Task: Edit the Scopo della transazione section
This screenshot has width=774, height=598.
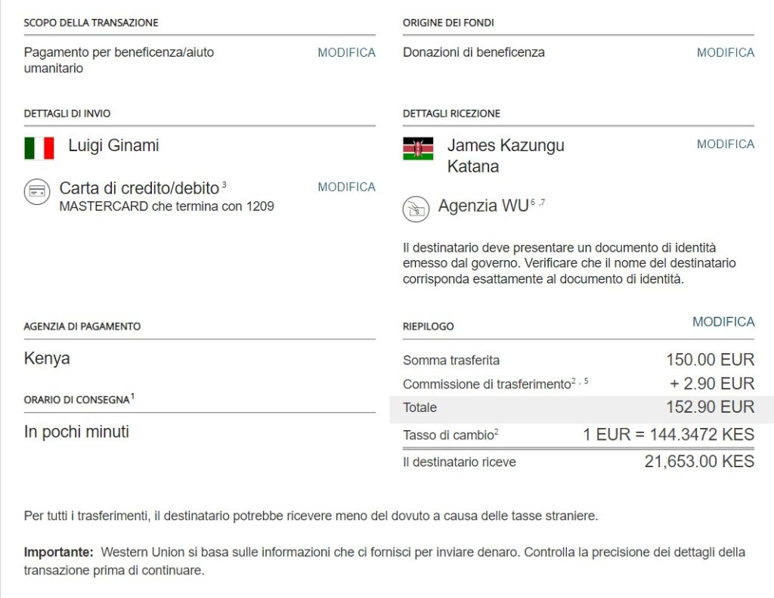Action: 346,53
